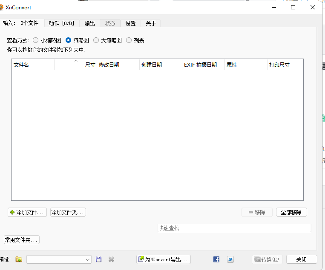Select the 列表 view radio button
The image size is (325, 270).
(129, 40)
